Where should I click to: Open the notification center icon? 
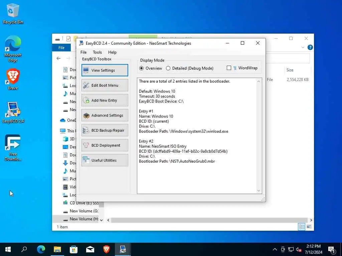point(332,249)
